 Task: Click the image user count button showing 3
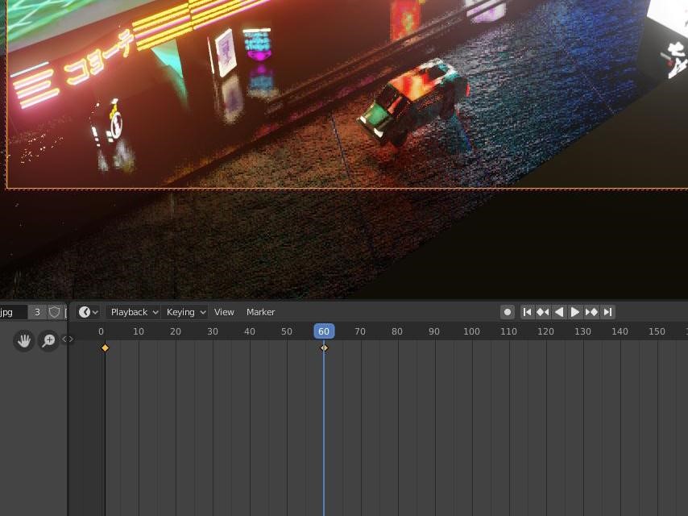coord(36,312)
